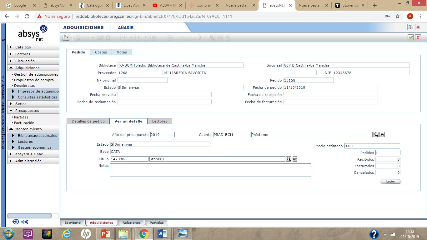Click the magnifier icon next to Título field
The image size is (427, 240).
(x=289, y=159)
